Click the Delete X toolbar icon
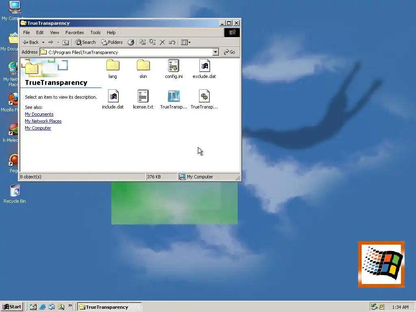The height and width of the screenshot is (312, 416). point(162,42)
